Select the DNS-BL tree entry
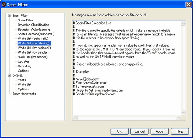193x138 pixels. click(17, 76)
